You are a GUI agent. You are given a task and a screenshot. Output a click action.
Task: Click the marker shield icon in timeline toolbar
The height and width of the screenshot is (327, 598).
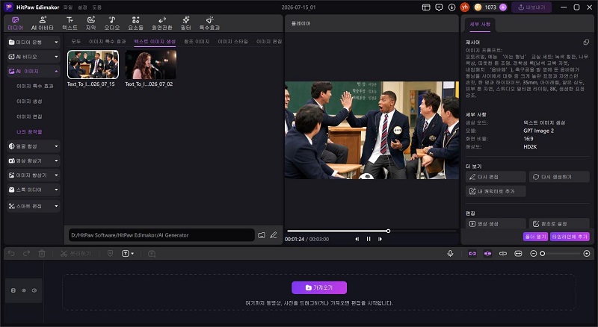(x=110, y=253)
